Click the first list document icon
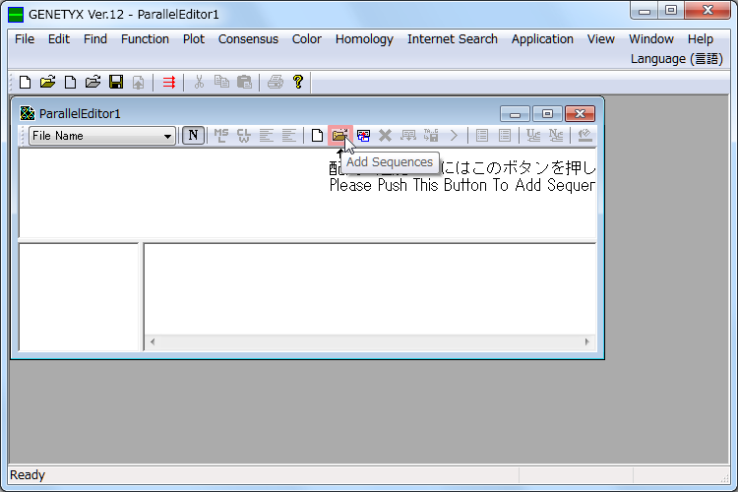This screenshot has height=492, width=738. point(482,136)
